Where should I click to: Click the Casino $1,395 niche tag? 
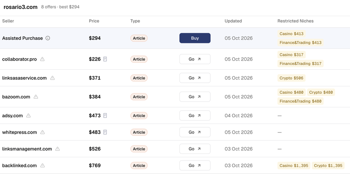tap(294, 166)
